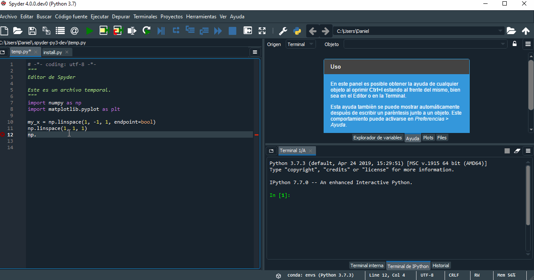Viewport: 534px width, 280px height.
Task: Switch to the Historial tab
Action: tap(441, 266)
